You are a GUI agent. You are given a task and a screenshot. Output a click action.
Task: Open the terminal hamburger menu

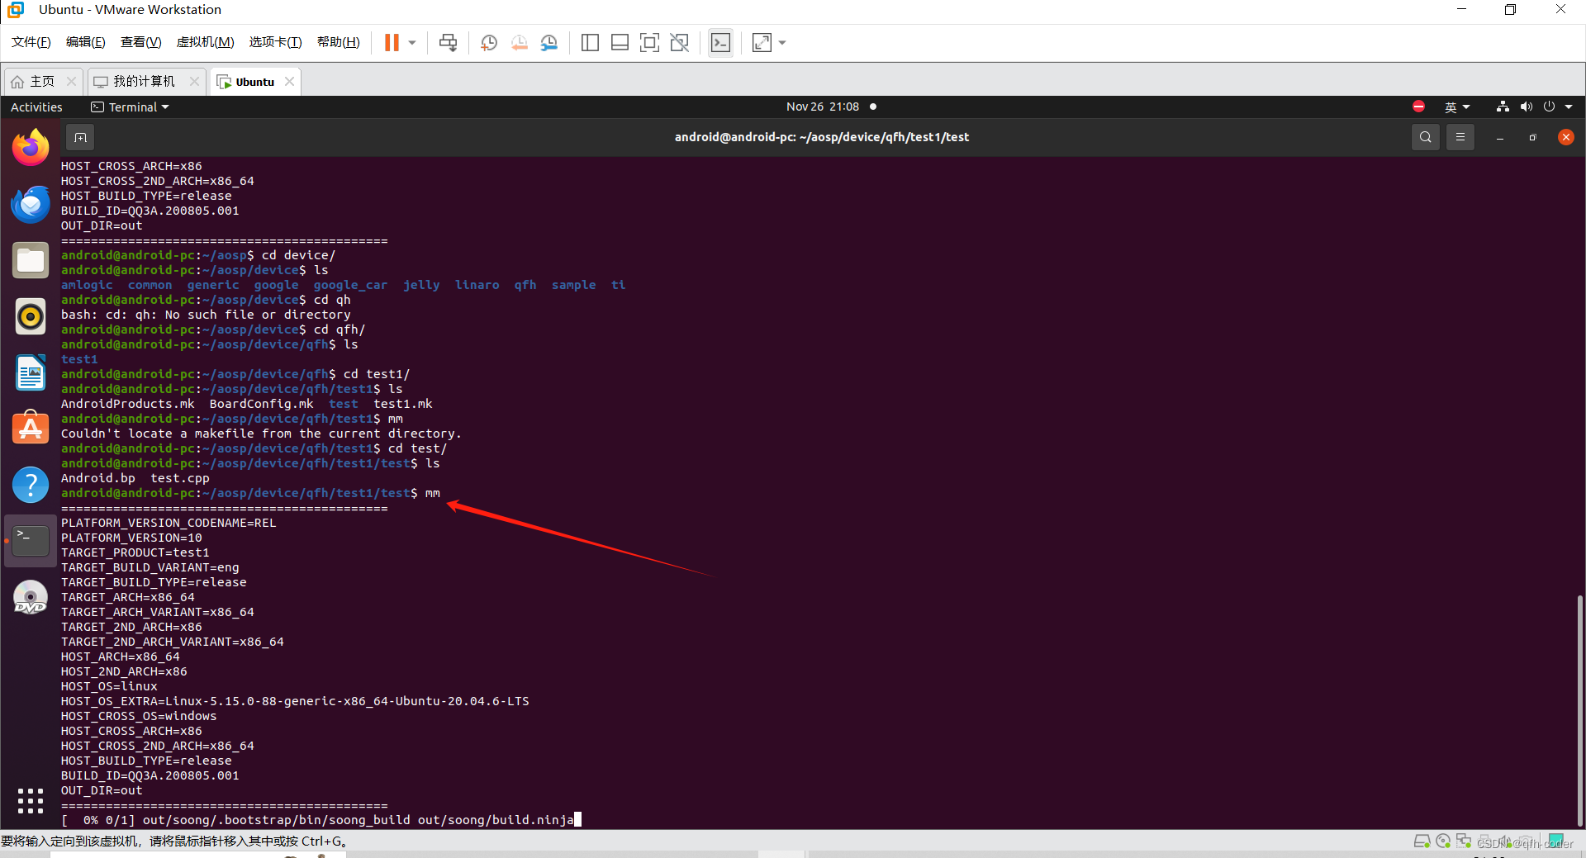(1460, 137)
